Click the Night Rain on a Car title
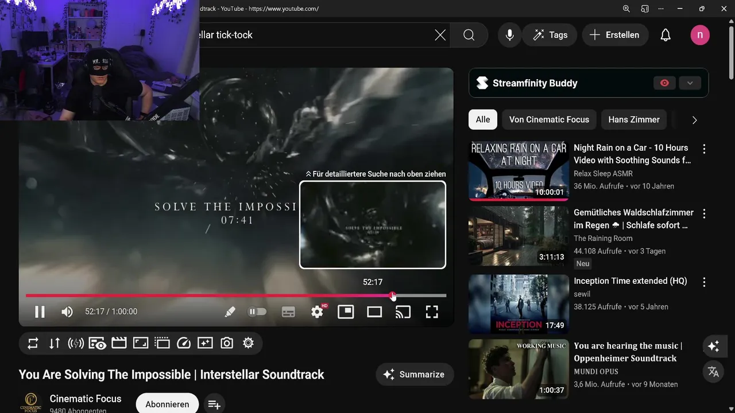Viewport: 735px width, 413px height. click(x=632, y=154)
